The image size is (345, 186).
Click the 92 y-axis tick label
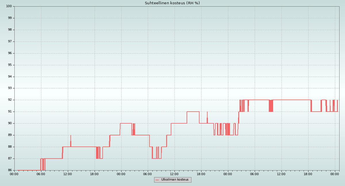click(9, 100)
